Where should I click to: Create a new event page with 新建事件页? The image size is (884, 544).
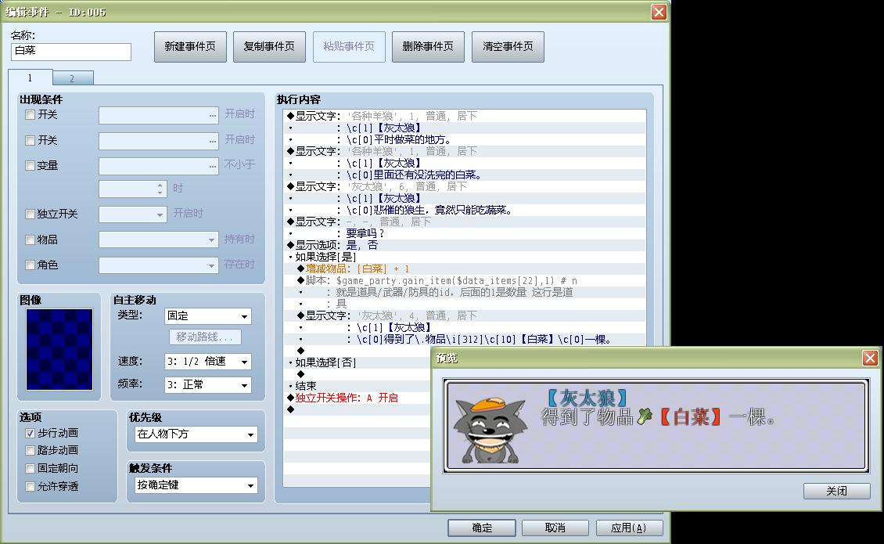[189, 46]
